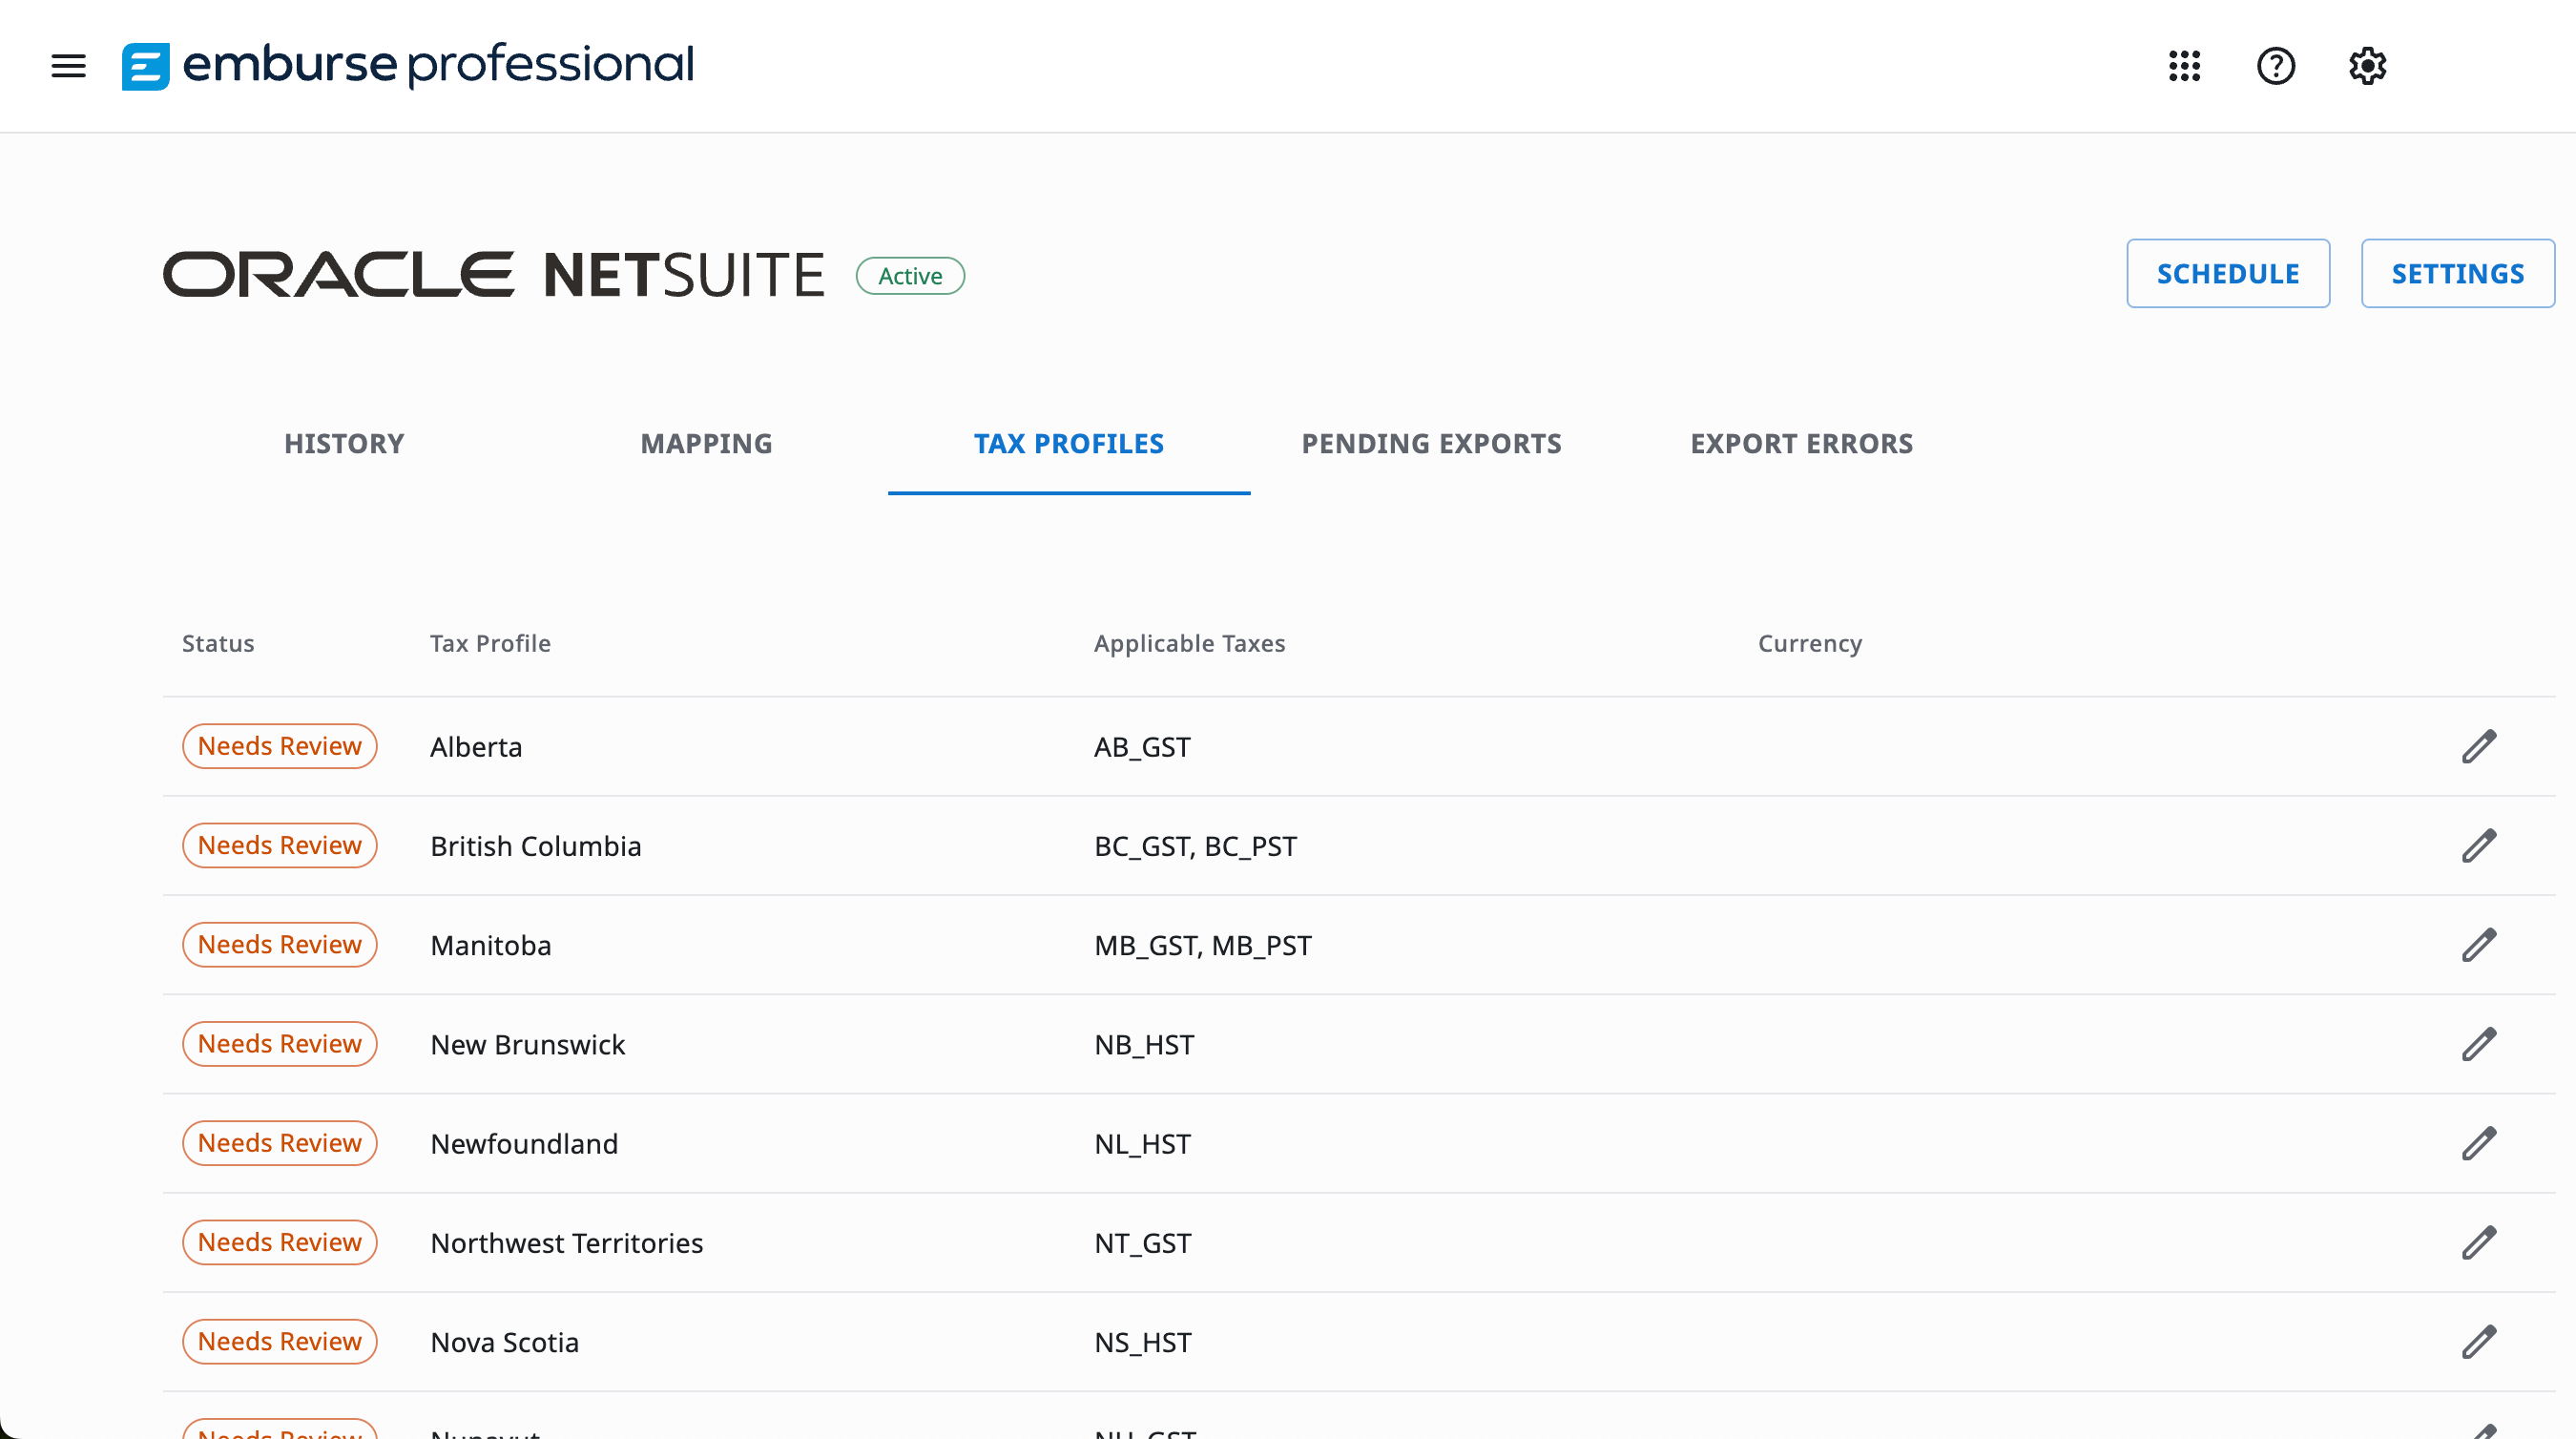
Task: Edit the Nova Scotia tax profile
Action: coord(2478,1341)
